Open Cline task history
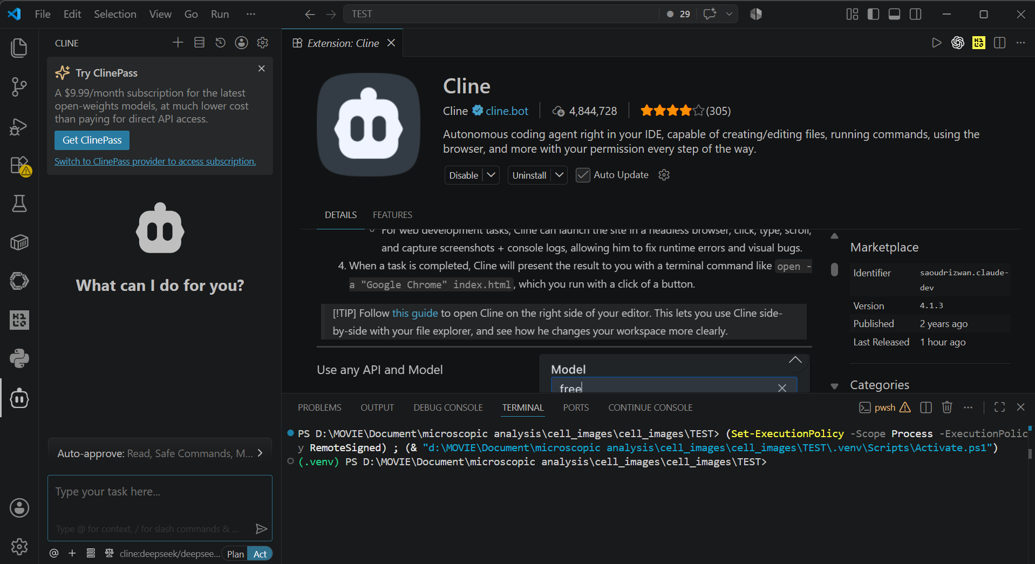The width and height of the screenshot is (1035, 564). (220, 43)
